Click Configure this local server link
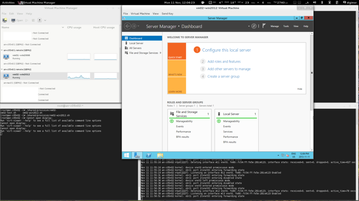Viewport: 359px width, 201px height. (x=227, y=50)
